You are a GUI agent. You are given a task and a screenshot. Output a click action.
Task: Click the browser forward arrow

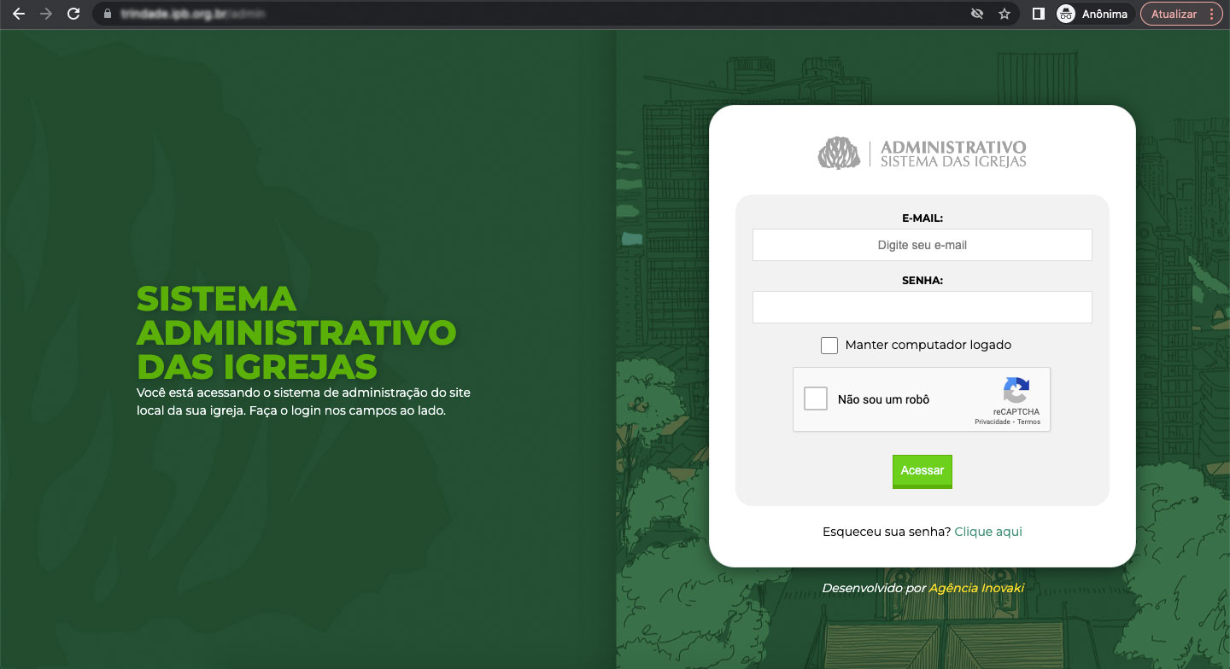pos(46,14)
